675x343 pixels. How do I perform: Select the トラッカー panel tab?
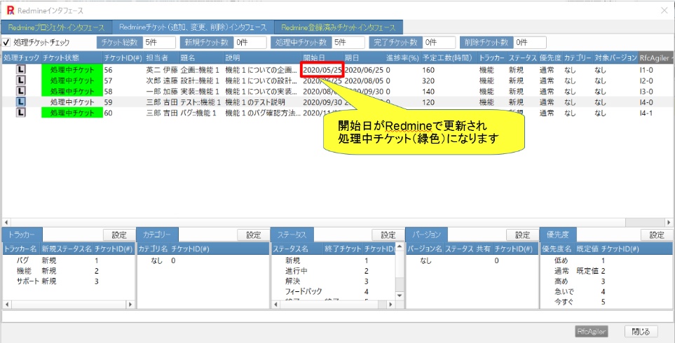(x=22, y=234)
